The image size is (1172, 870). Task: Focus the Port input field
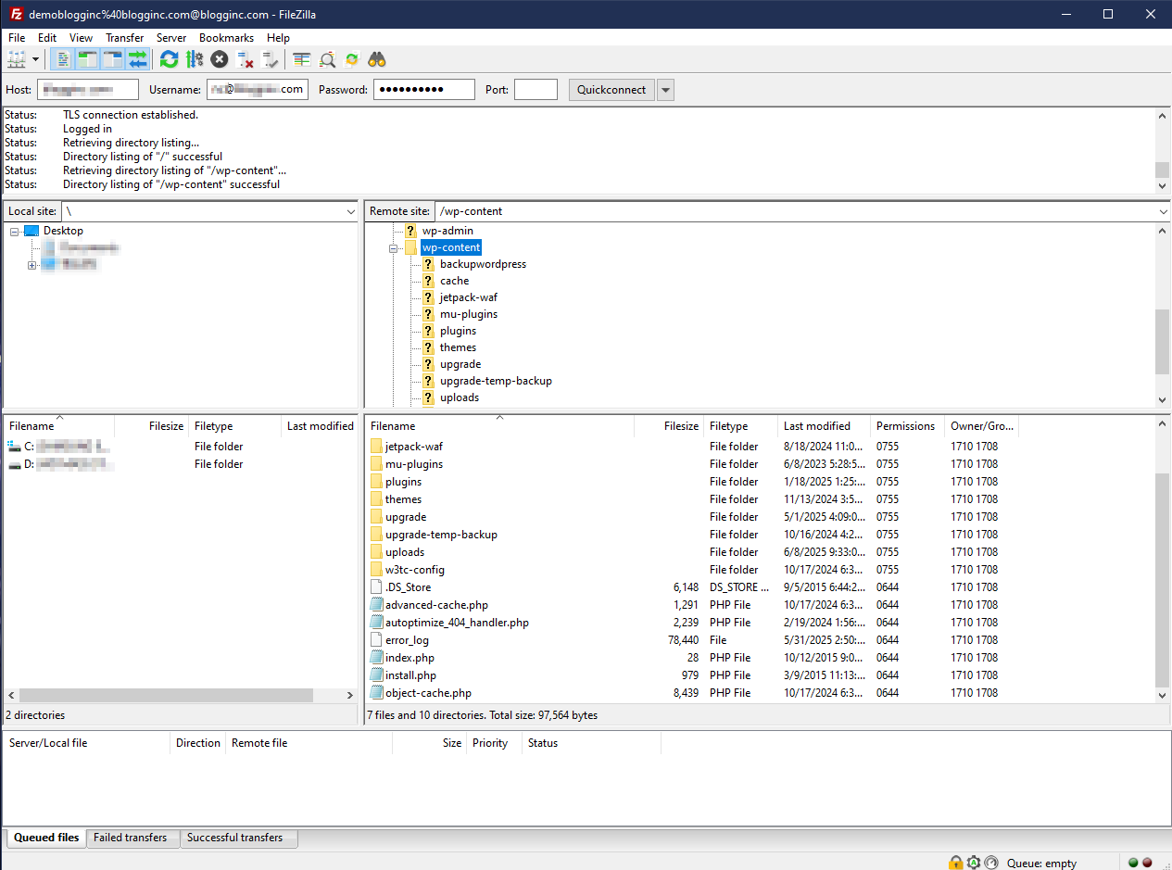[x=536, y=90]
